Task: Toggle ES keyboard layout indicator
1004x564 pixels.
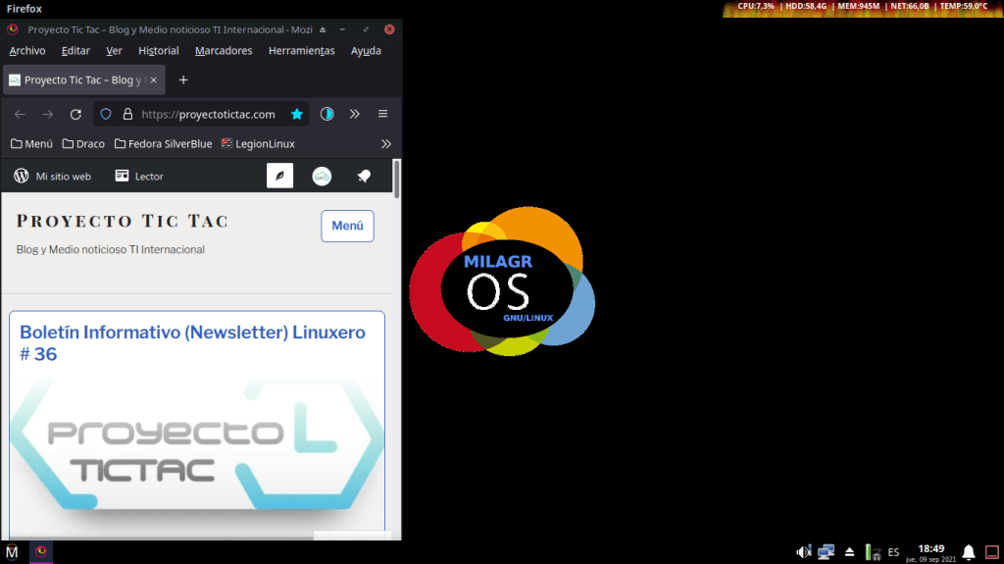Action: pyautogui.click(x=893, y=552)
